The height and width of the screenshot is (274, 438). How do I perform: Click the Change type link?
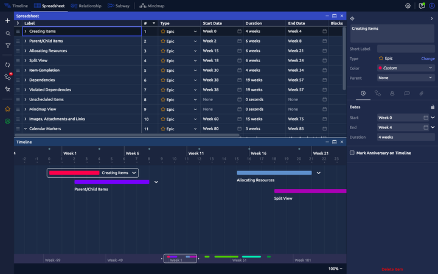428,58
